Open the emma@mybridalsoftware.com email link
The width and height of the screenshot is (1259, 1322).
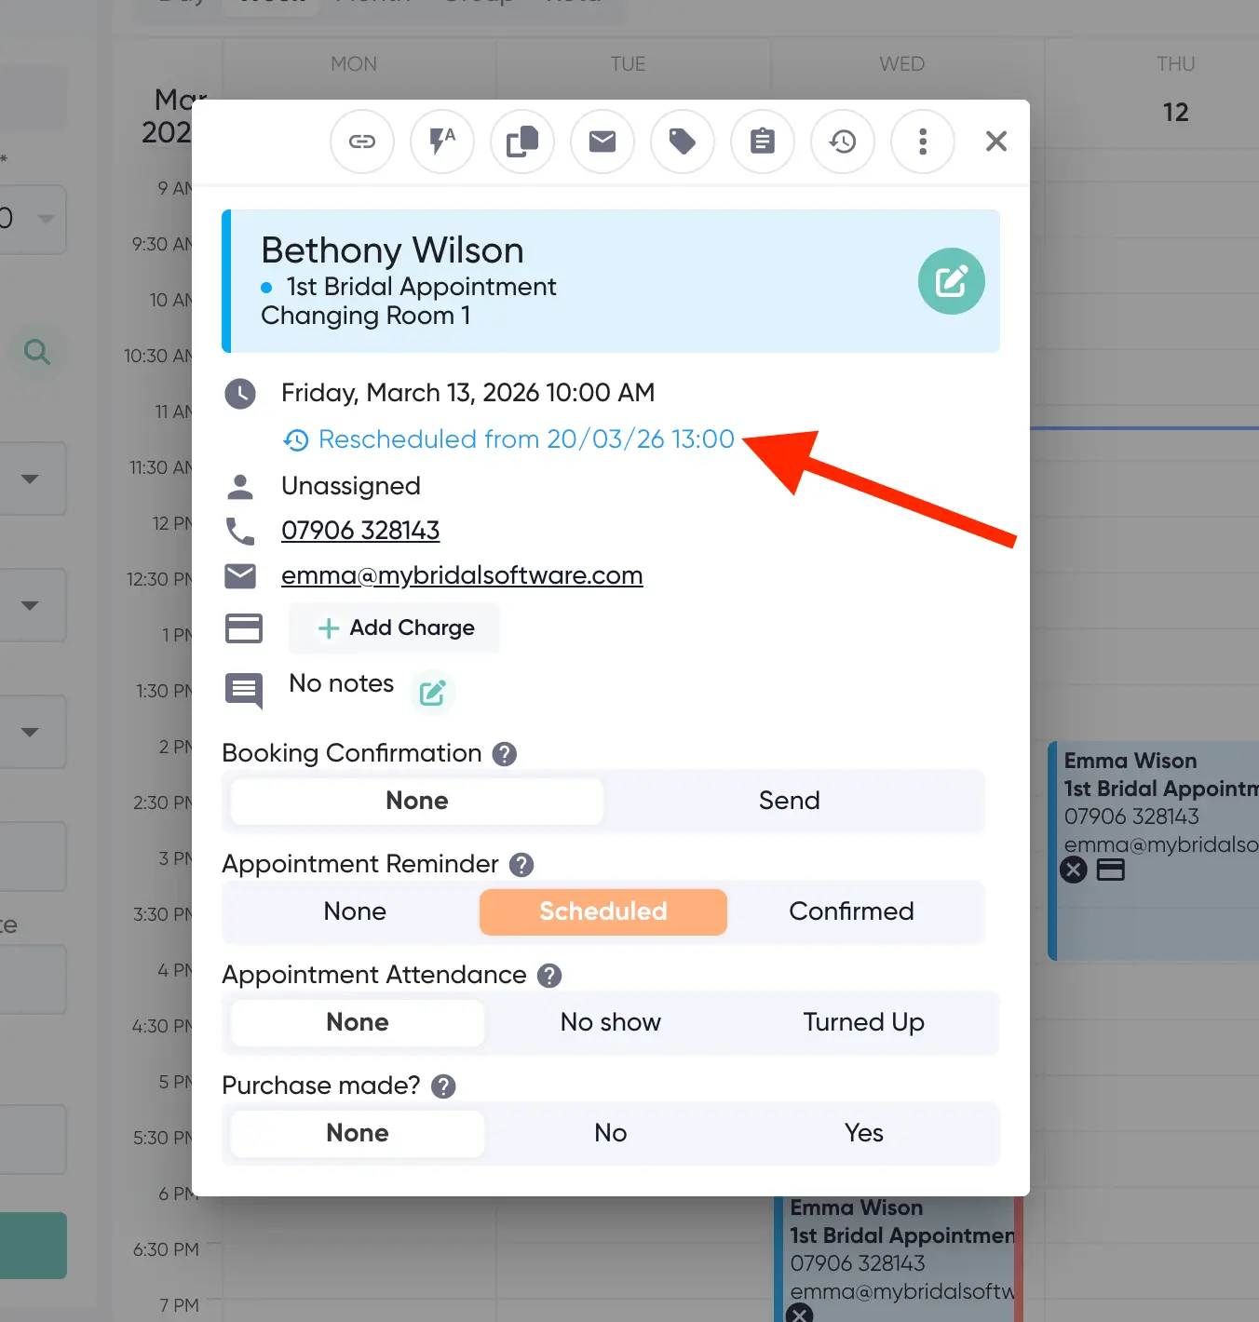pyautogui.click(x=462, y=575)
